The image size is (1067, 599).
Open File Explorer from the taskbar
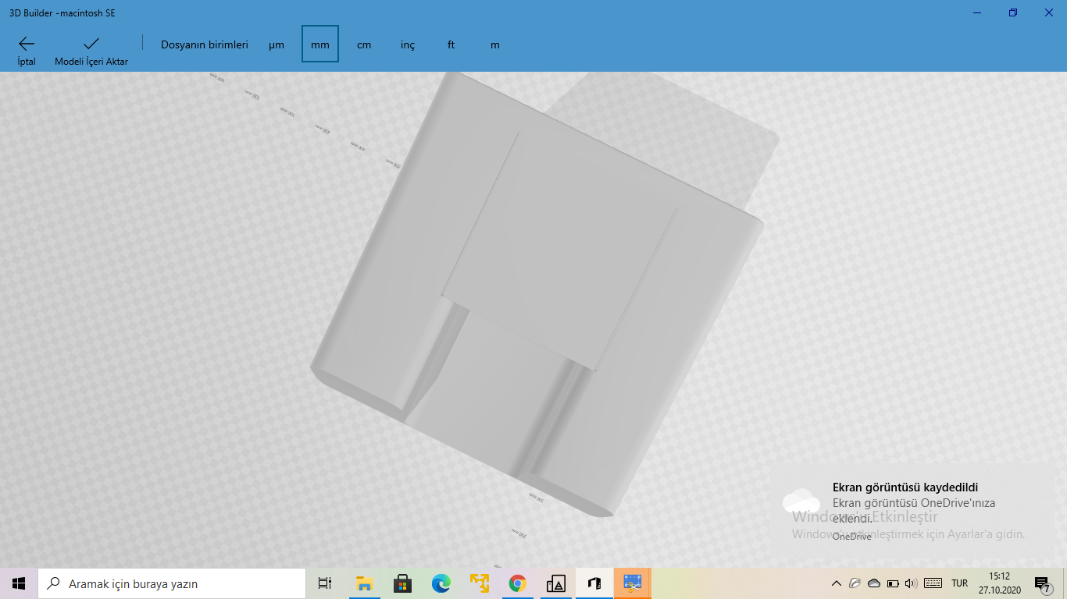click(364, 583)
